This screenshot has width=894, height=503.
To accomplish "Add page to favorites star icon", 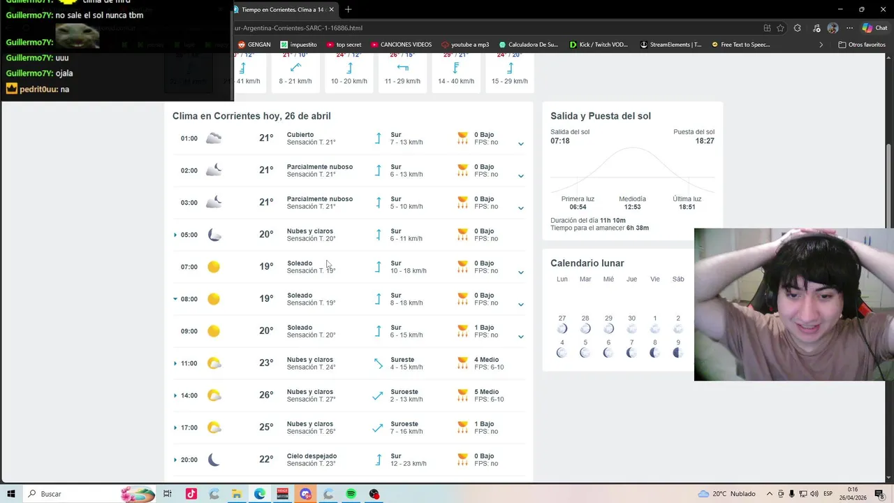I will 780,28.
